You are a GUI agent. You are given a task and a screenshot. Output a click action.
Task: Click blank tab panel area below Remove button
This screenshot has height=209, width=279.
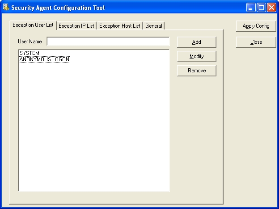coord(197,134)
